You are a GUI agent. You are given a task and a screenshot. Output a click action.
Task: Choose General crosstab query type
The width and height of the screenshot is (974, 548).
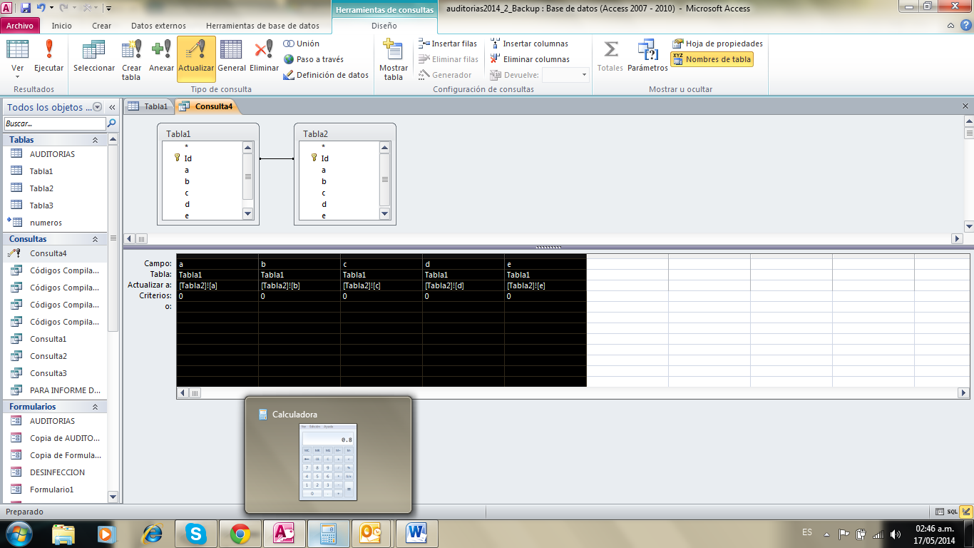coord(232,56)
